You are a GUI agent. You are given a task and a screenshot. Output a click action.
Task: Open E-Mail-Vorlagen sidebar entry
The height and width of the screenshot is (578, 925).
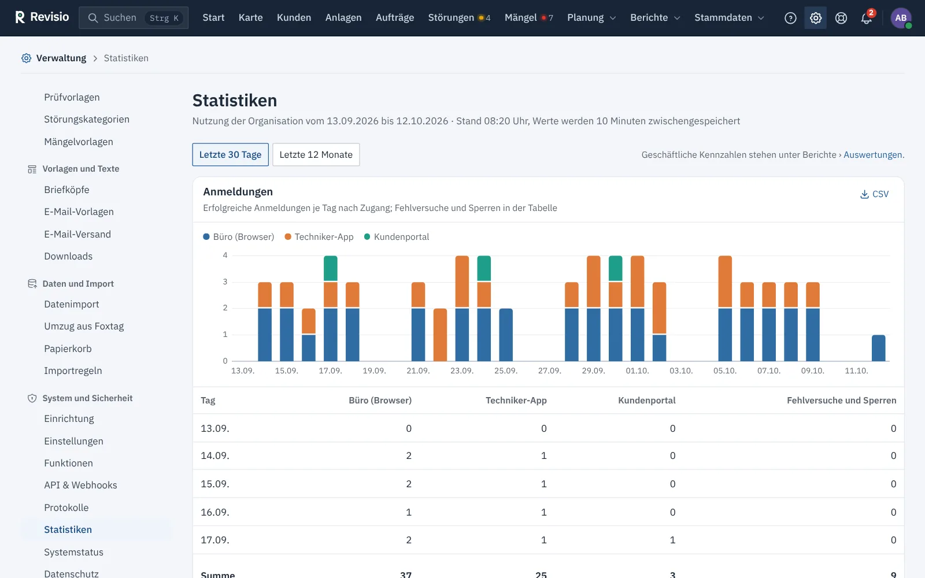pos(79,212)
